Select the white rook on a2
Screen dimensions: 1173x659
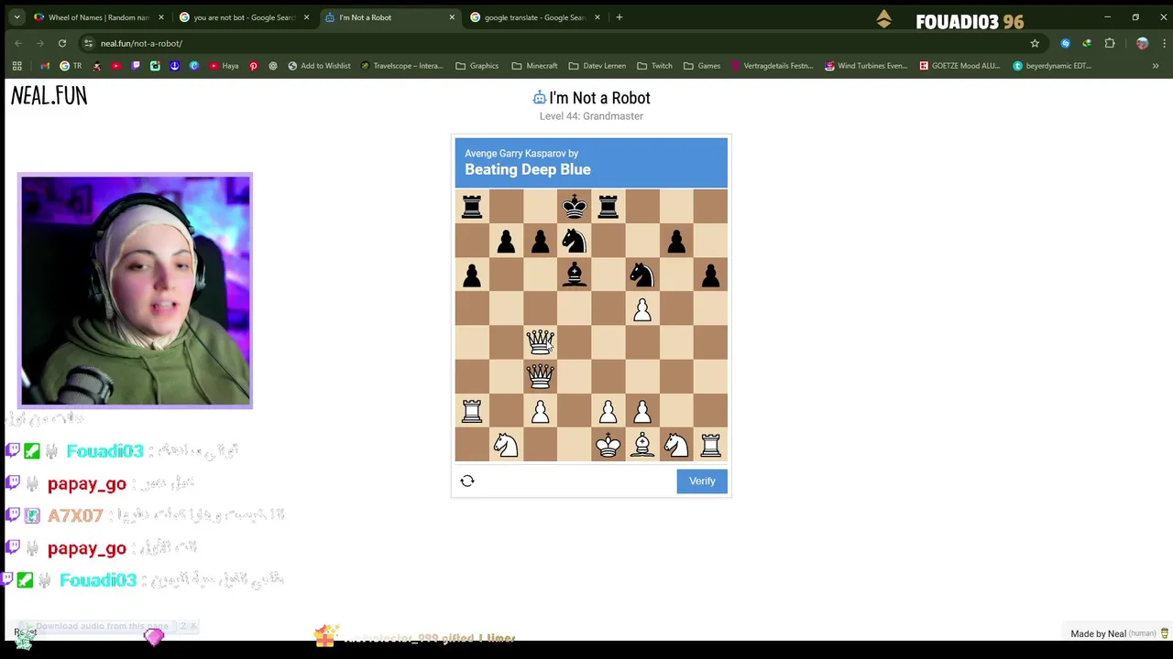(472, 410)
